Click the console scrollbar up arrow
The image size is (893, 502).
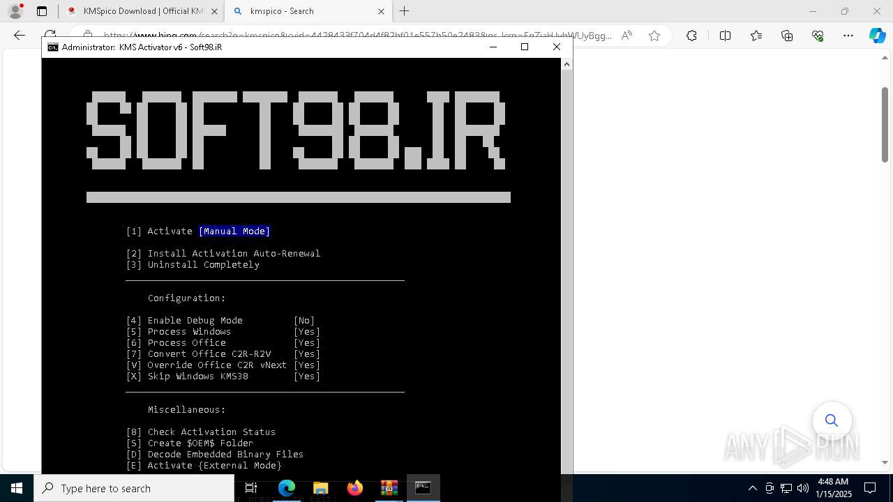click(x=566, y=64)
